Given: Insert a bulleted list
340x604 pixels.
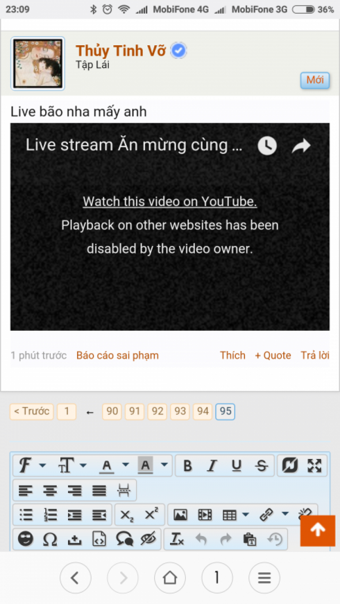Looking at the screenshot, I should point(26,515).
